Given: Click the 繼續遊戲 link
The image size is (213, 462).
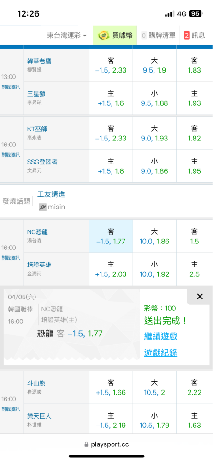Looking at the screenshot, I should pos(160,336).
